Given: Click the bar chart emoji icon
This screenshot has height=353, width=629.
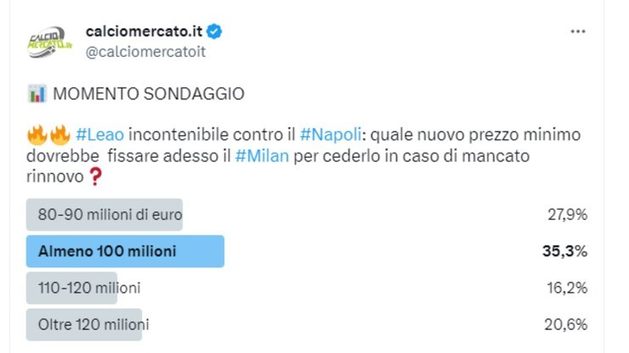Looking at the screenshot, I should [37, 94].
